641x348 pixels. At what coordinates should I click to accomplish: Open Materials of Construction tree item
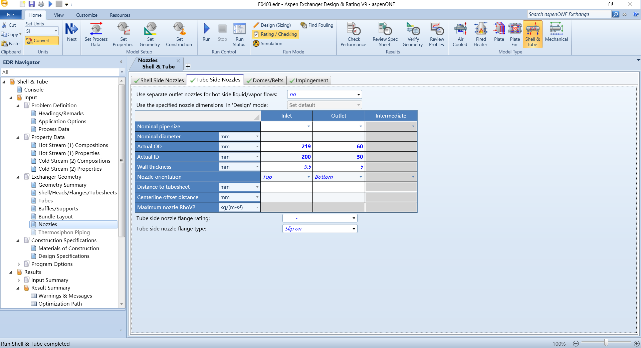coord(69,248)
